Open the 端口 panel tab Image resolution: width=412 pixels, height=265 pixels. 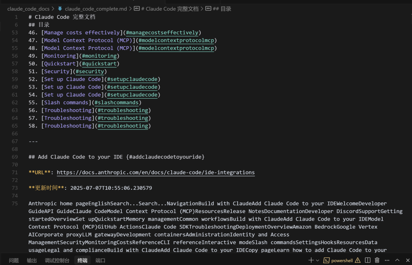tap(100, 260)
